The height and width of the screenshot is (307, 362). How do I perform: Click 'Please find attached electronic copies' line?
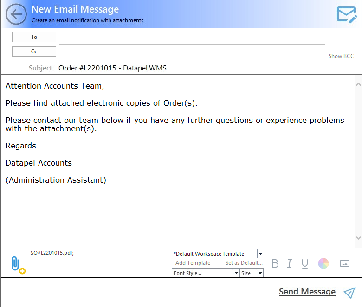102,103
